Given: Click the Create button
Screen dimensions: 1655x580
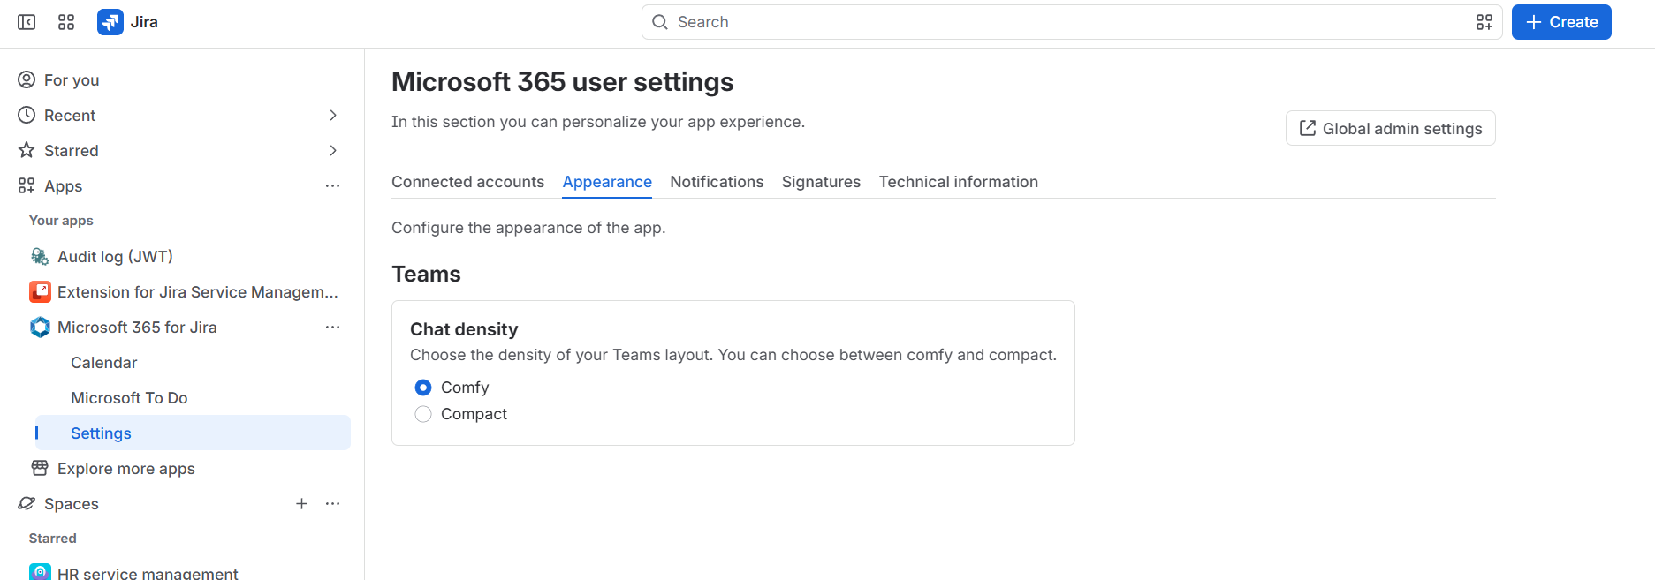Looking at the screenshot, I should (1561, 22).
